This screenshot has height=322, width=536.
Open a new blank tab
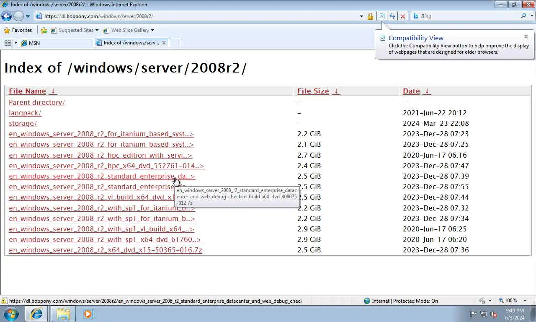pyautogui.click(x=175, y=43)
